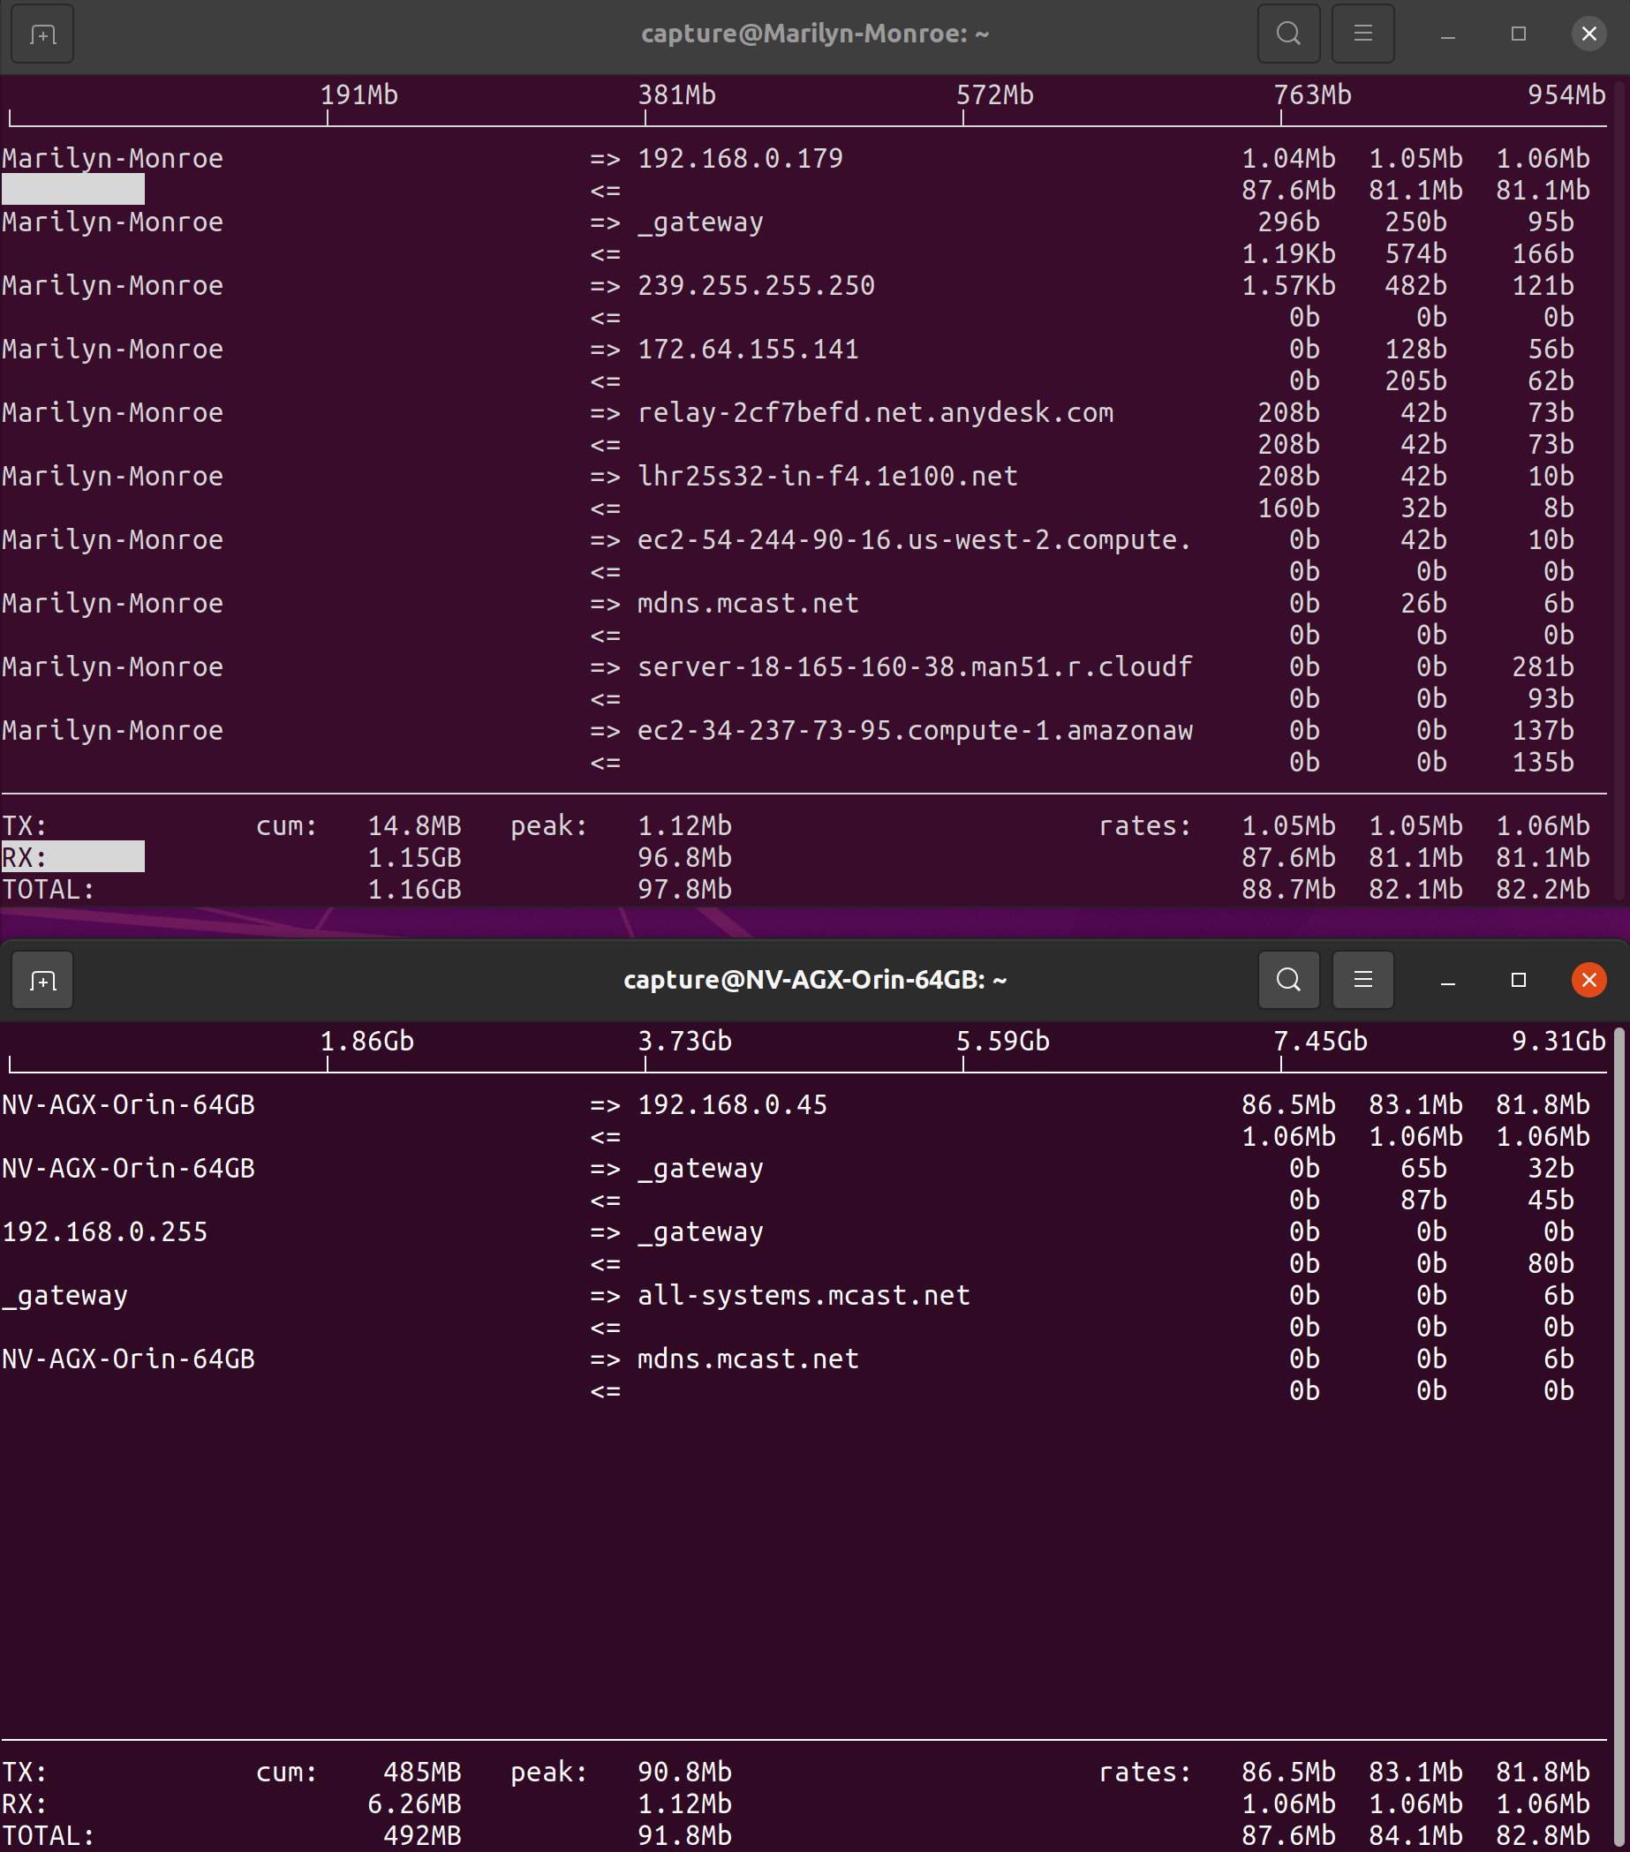Screen dimensions: 1630x1852
Task: Minimize the Marilyn-Monroe terminal window
Action: coord(1445,34)
